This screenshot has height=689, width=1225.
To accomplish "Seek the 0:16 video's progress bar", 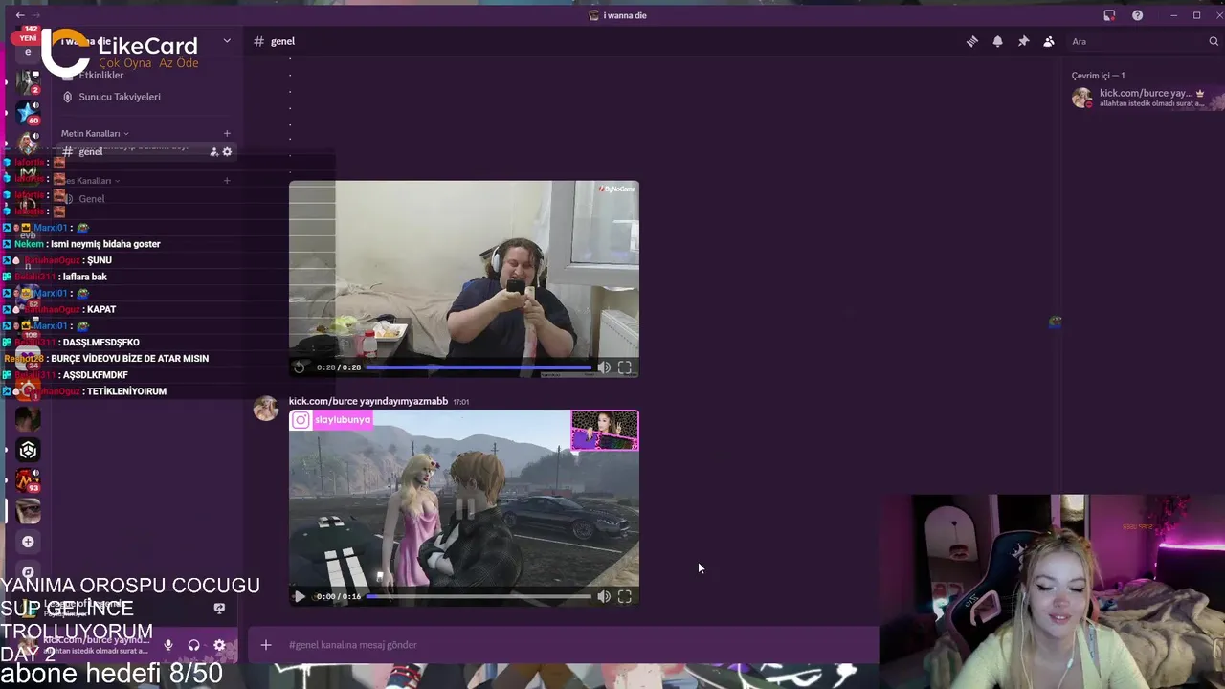I will click(x=479, y=596).
